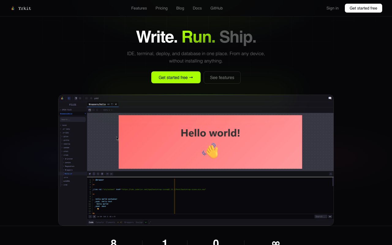This screenshot has height=245, width=392.
Task: Toggle the blue sidebar panel icon
Action: tap(69, 98)
